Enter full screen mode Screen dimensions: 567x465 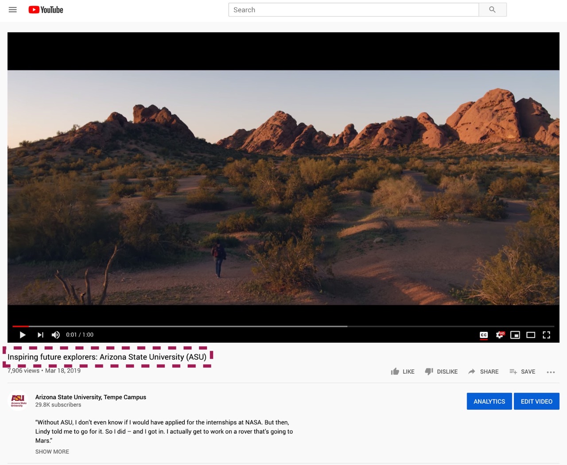click(x=547, y=335)
